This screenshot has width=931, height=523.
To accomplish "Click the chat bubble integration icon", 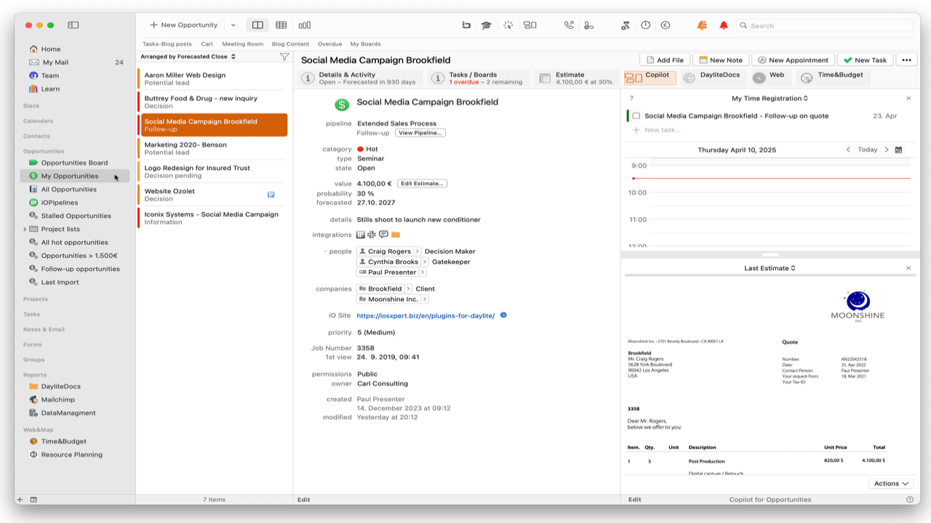I will 383,235.
